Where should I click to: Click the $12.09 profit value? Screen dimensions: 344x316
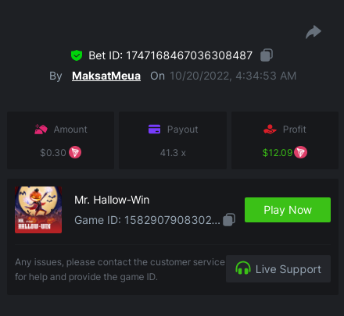click(x=278, y=153)
